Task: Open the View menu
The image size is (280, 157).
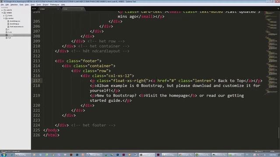Action: point(27,5)
